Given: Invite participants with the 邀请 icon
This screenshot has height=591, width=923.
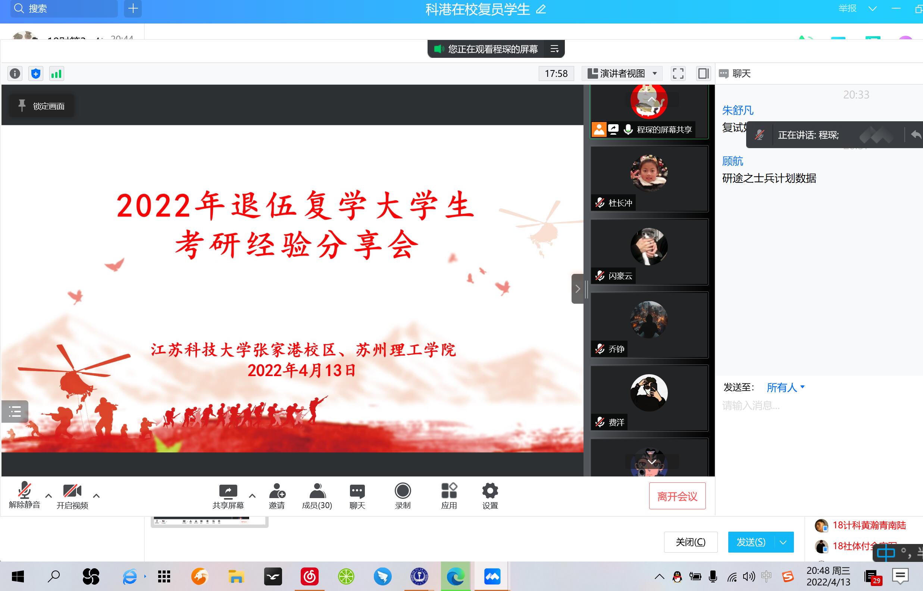Looking at the screenshot, I should coord(277,496).
